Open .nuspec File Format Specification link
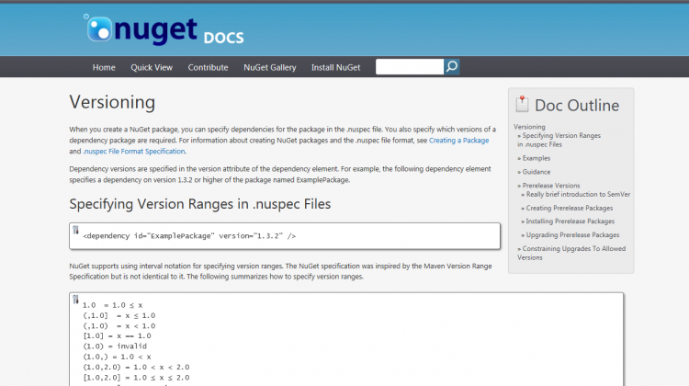This screenshot has width=689, height=386. (133, 151)
